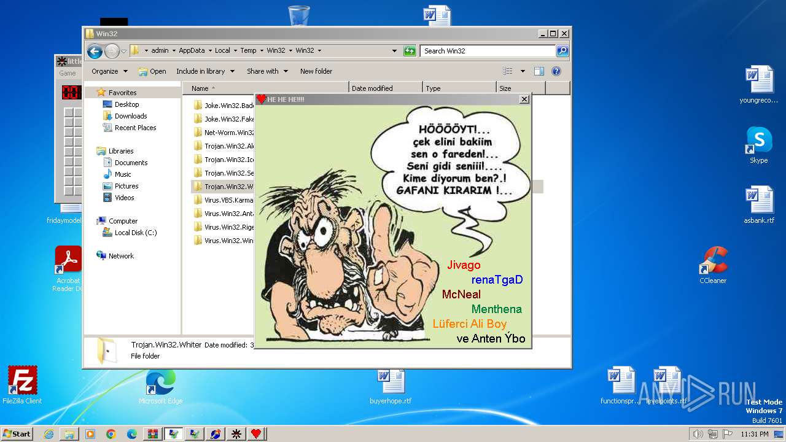Open Pictures library

click(x=126, y=186)
